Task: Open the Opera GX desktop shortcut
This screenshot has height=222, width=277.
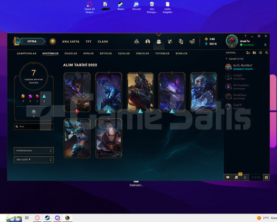Action: click(x=90, y=7)
